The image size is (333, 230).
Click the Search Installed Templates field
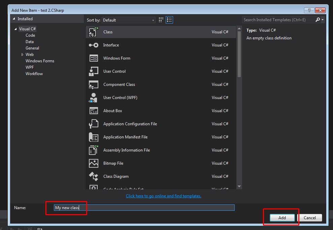point(279,20)
